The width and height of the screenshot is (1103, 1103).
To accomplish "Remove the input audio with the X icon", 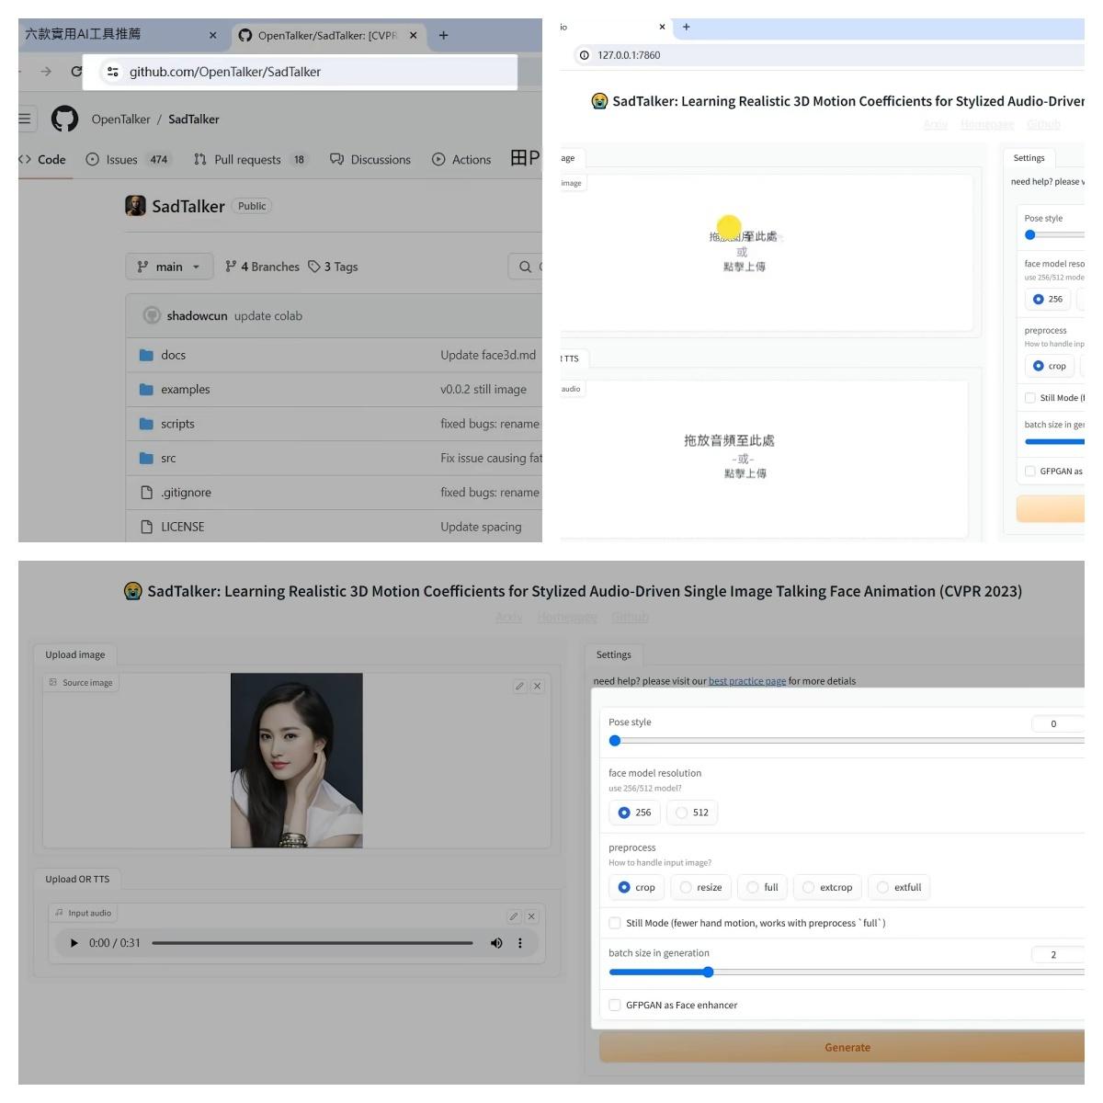I will pos(531,916).
